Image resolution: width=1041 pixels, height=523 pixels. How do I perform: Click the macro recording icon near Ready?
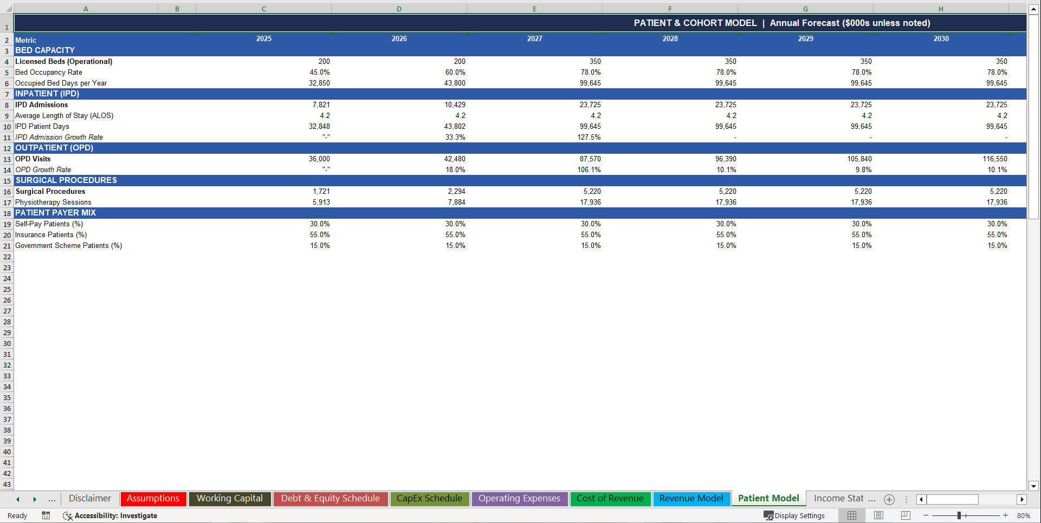[x=46, y=515]
